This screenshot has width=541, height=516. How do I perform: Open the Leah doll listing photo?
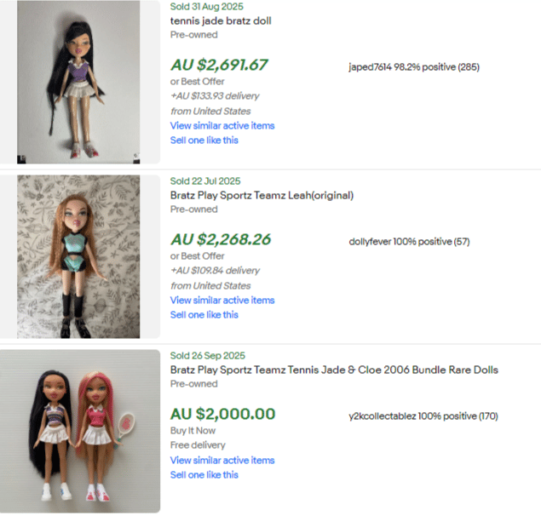78,256
